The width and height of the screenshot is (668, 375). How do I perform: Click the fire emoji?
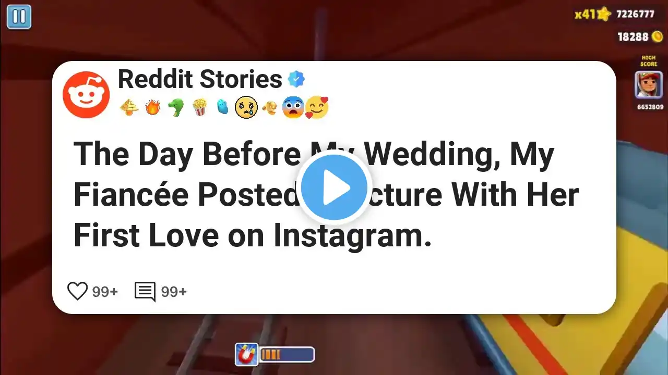click(x=152, y=108)
